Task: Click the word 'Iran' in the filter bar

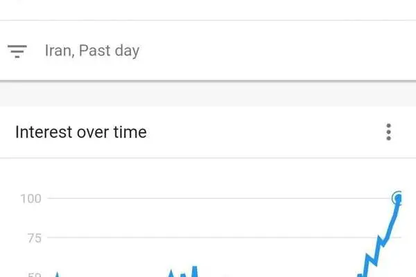Action: [x=58, y=50]
